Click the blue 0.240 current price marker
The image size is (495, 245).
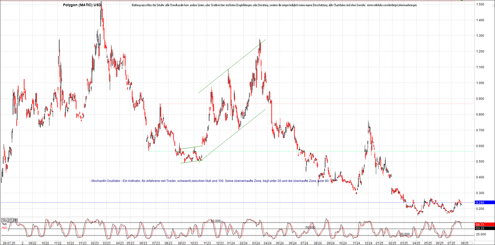coord(480,203)
